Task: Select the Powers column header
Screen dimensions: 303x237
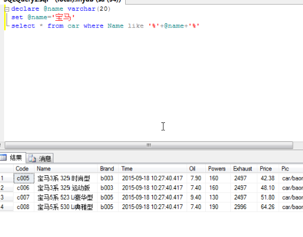Action: (x=218, y=169)
